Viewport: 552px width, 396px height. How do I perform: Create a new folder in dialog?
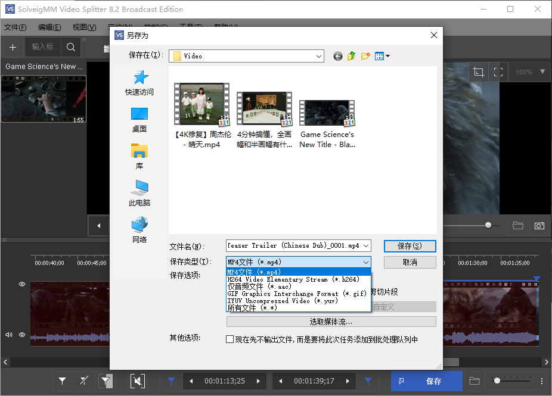pos(365,56)
